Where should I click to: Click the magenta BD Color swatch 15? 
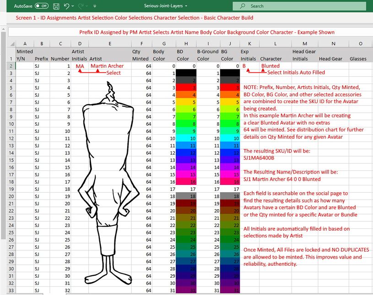pyautogui.click(x=186, y=174)
